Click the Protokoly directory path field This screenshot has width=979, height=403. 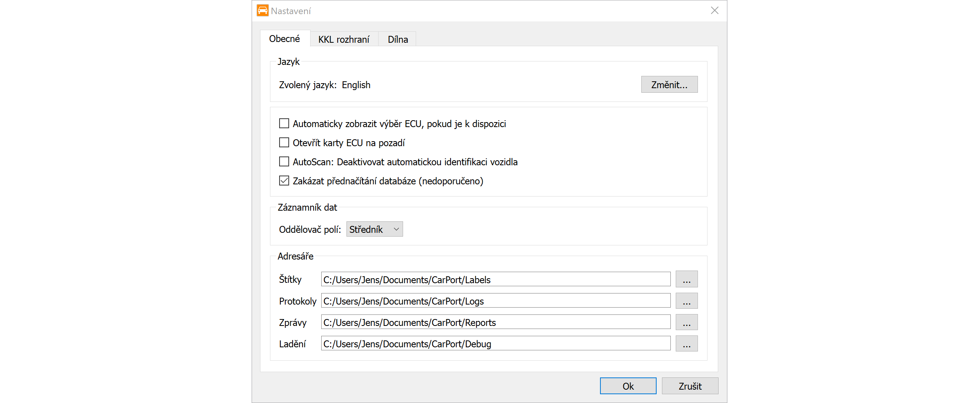496,301
